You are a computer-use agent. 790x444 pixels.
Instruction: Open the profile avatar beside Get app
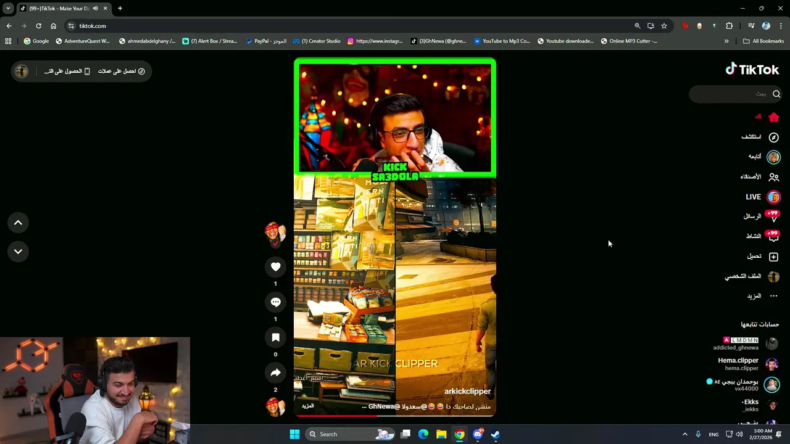(x=22, y=72)
